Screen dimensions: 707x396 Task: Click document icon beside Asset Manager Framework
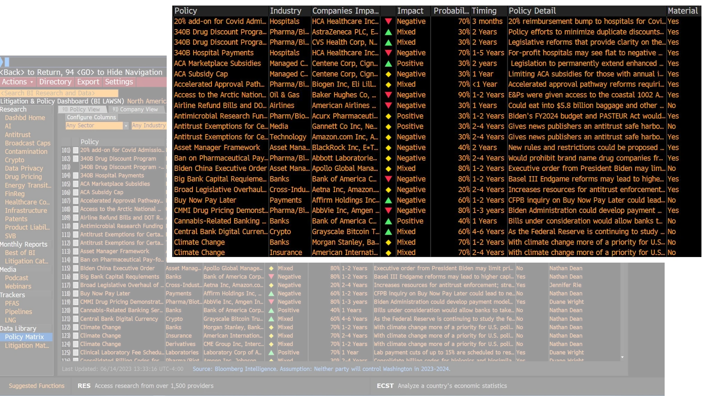[x=75, y=251]
